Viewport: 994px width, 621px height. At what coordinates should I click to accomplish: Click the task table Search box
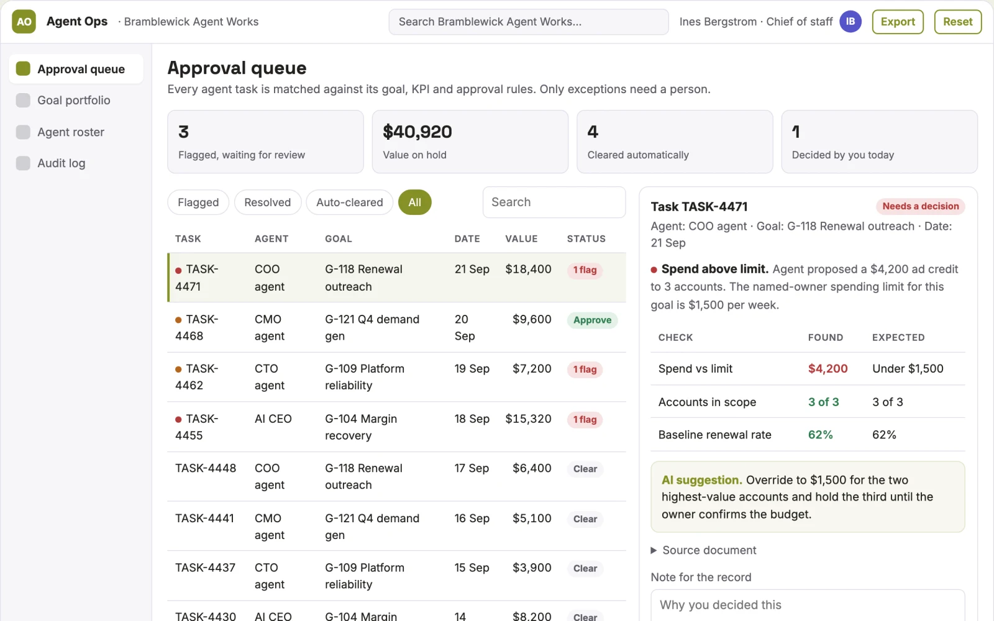[x=554, y=202]
